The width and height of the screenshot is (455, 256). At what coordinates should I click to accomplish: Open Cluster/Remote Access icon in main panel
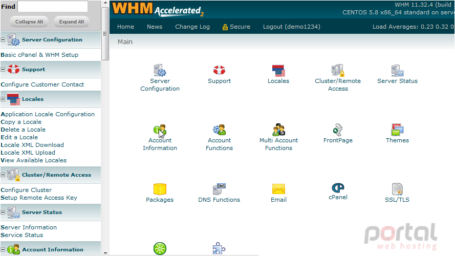pyautogui.click(x=338, y=70)
